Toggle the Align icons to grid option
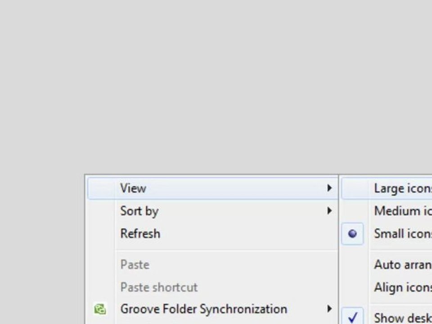Image resolution: width=432 pixels, height=324 pixels. point(387,288)
